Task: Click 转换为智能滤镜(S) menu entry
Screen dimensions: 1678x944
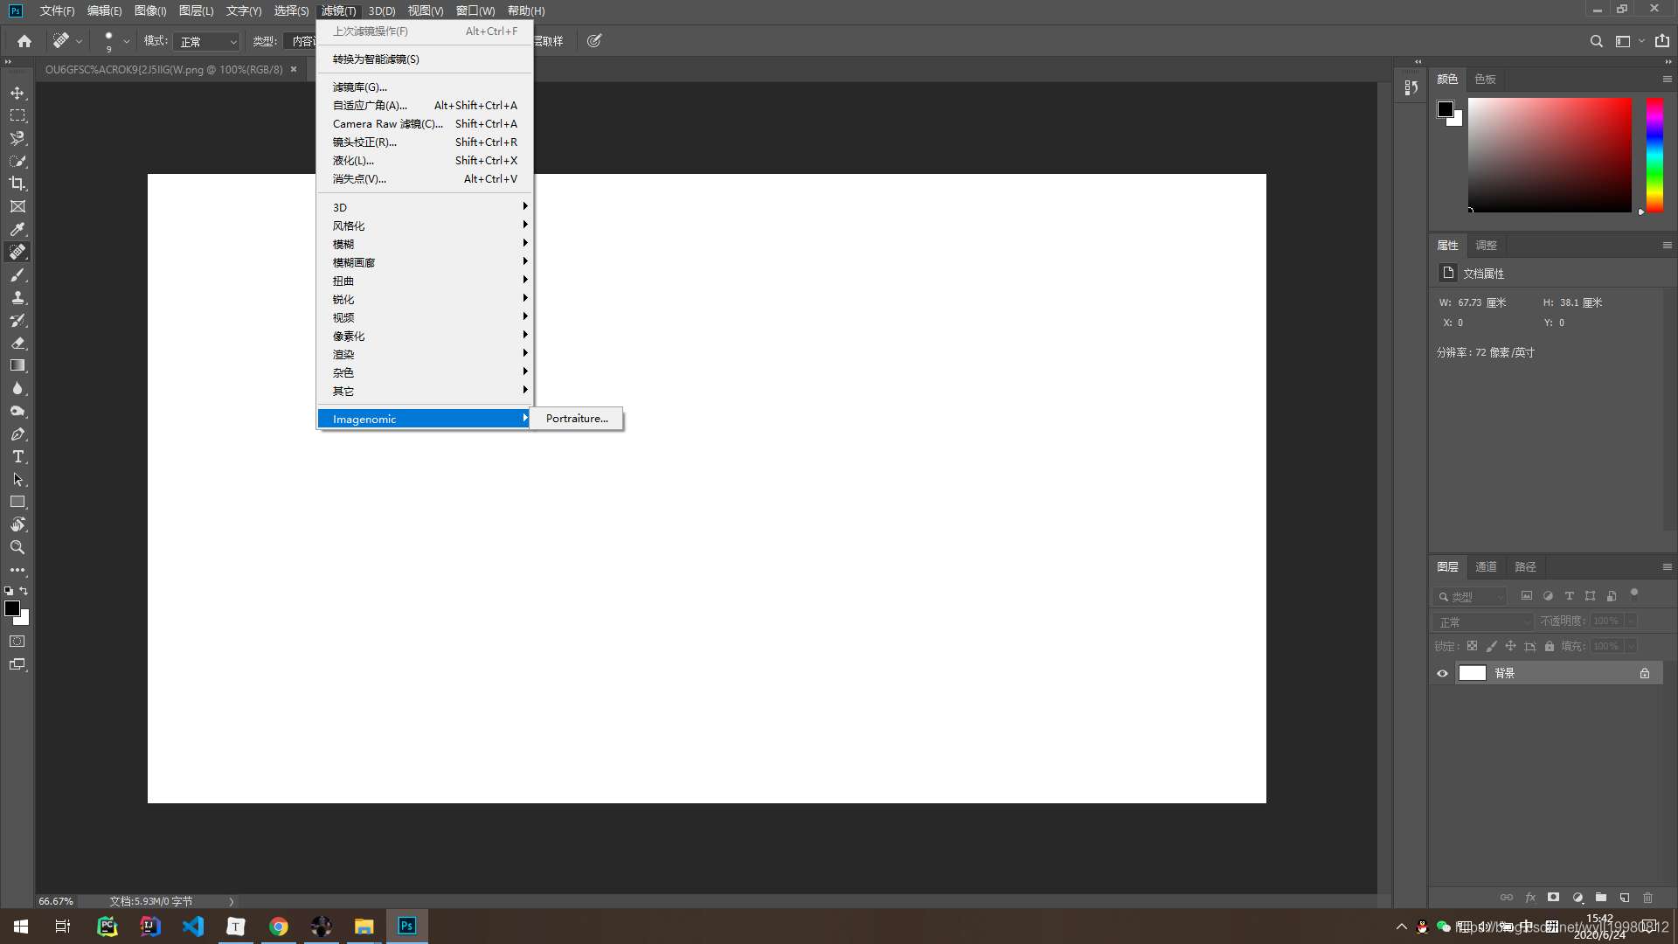Action: (376, 59)
